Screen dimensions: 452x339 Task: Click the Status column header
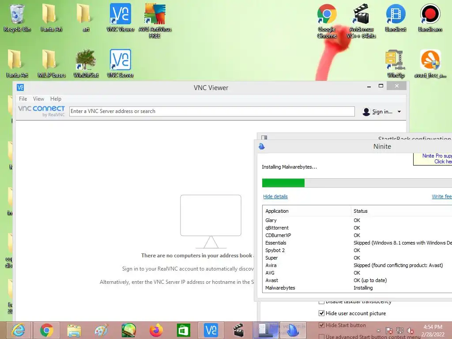pos(402,211)
